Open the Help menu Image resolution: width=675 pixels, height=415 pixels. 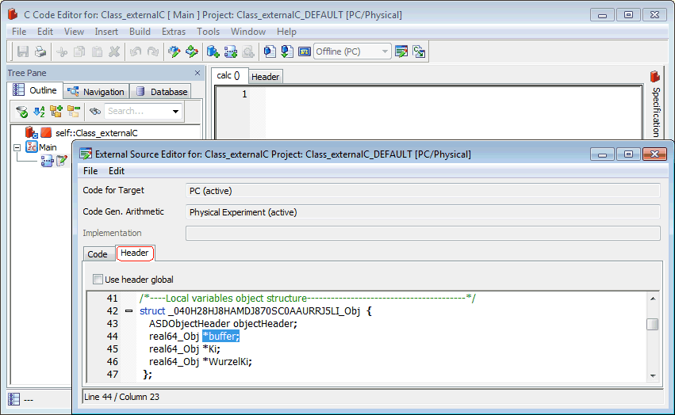click(x=286, y=32)
